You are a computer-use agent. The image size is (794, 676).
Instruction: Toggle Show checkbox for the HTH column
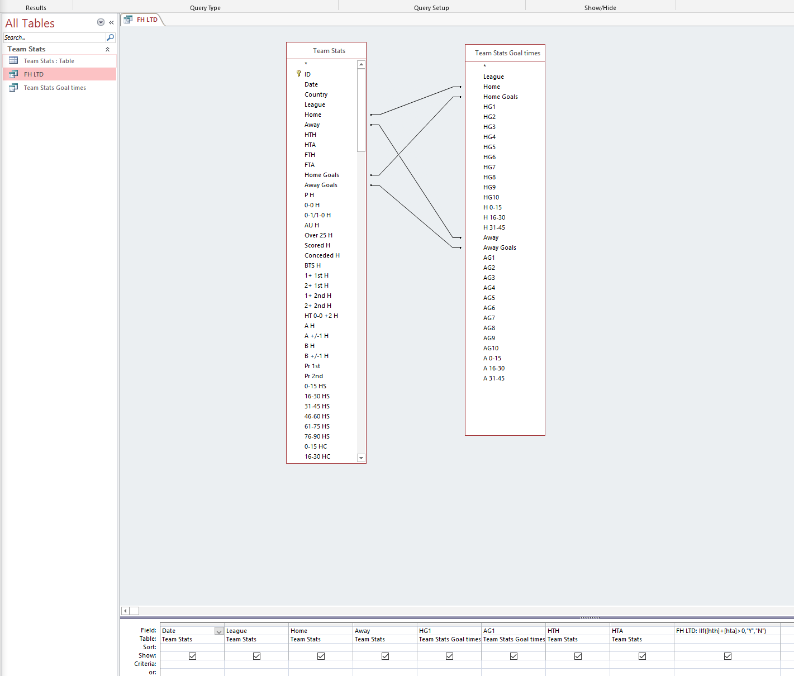coord(578,656)
